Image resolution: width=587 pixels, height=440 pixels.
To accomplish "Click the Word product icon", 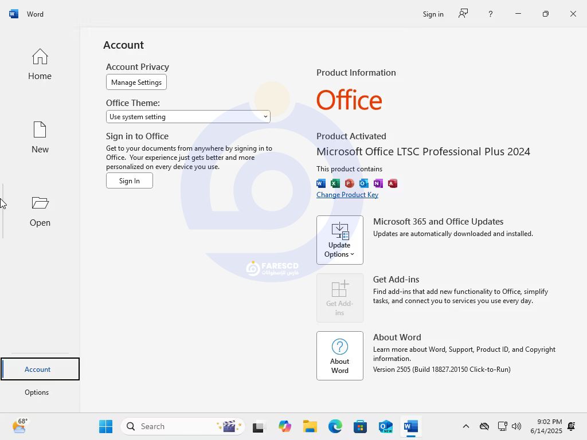I will pos(321,183).
